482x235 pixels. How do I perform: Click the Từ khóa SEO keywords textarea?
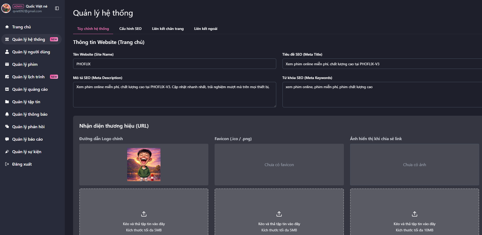(382, 95)
